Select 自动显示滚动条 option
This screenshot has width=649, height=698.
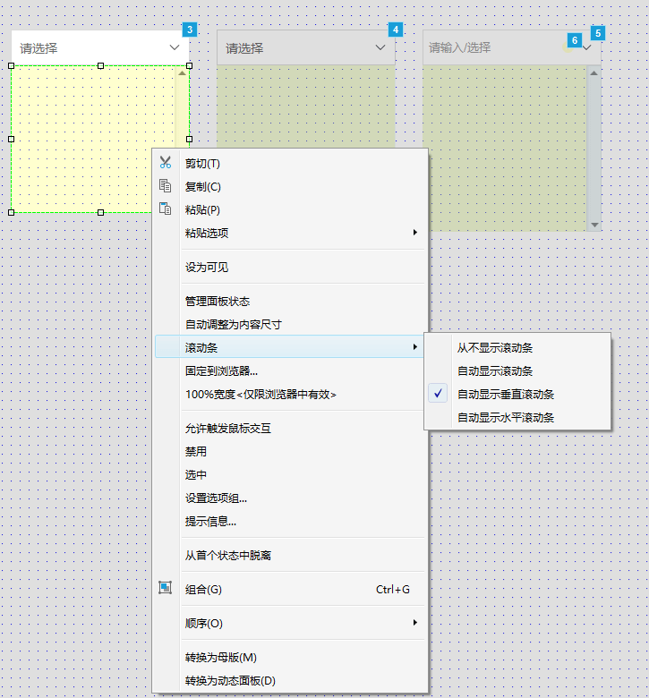coord(517,370)
